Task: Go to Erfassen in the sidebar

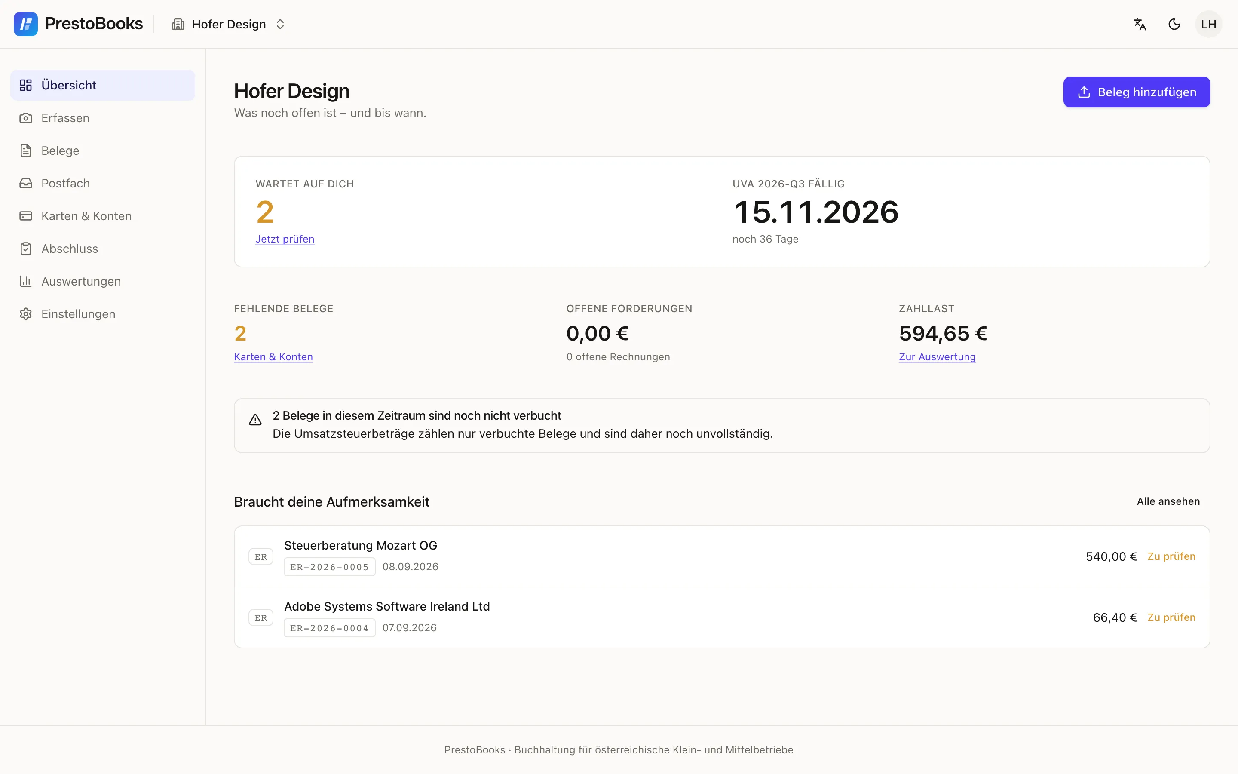Action: pyautogui.click(x=102, y=118)
